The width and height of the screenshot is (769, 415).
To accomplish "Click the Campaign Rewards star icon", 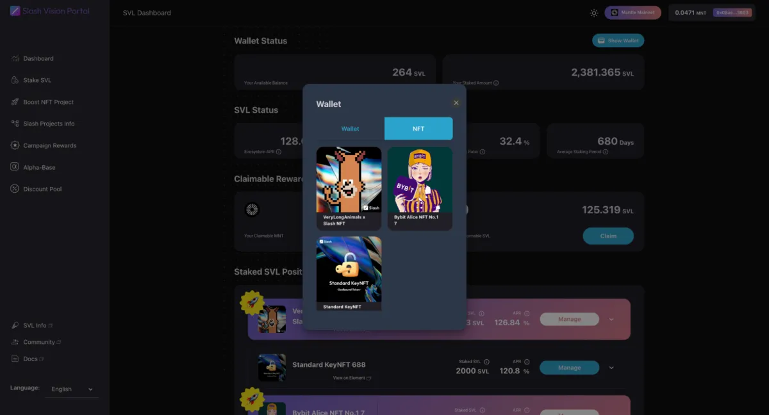I will point(15,145).
